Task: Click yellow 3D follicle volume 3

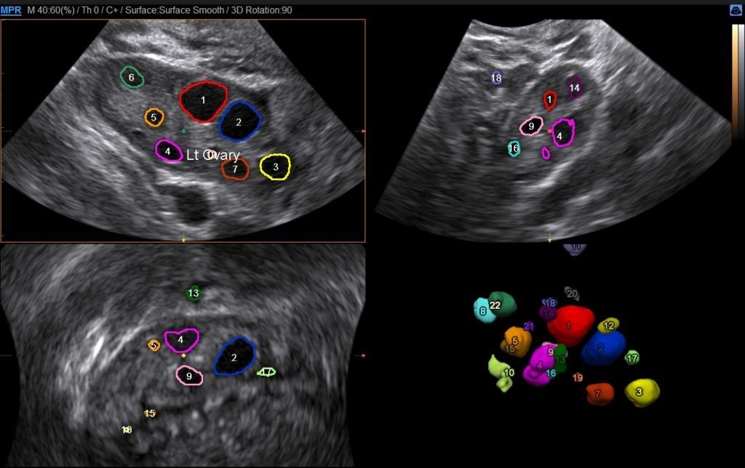Action: [x=642, y=392]
